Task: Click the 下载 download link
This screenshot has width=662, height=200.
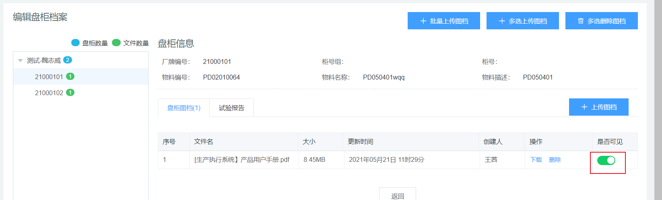Action: coord(536,160)
